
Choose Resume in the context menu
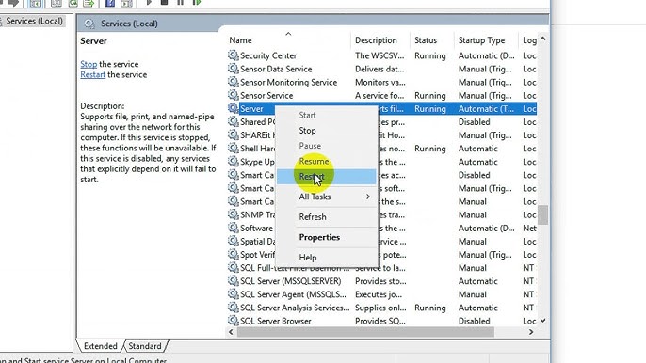(x=314, y=161)
